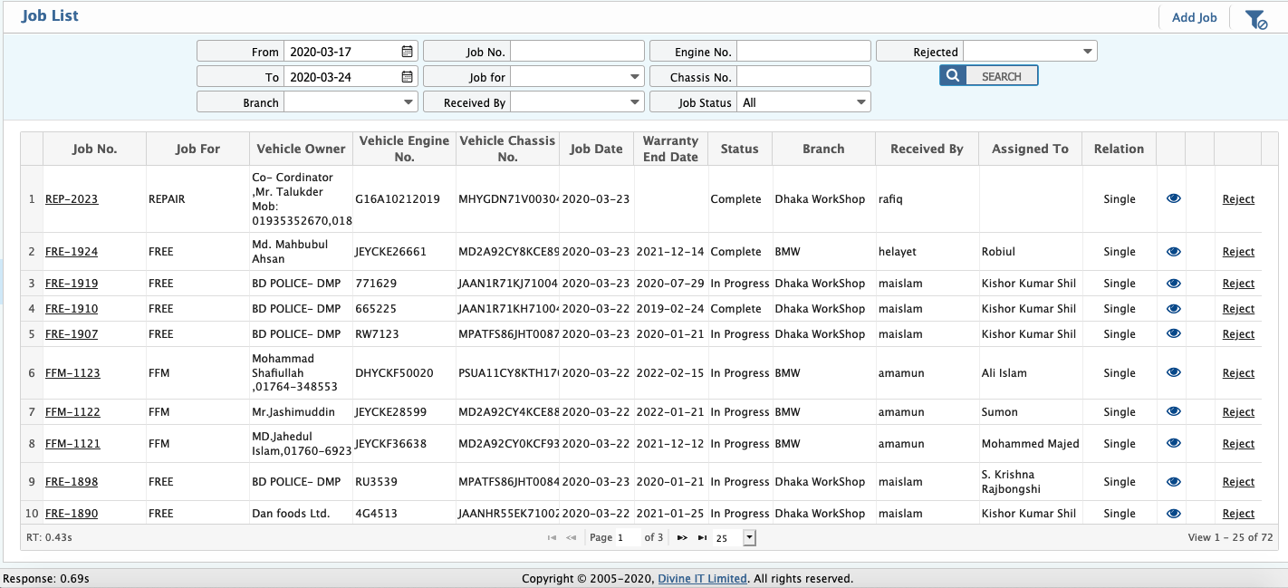1288x588 pixels.
Task: Open the search magnifier icon
Action: pos(952,75)
